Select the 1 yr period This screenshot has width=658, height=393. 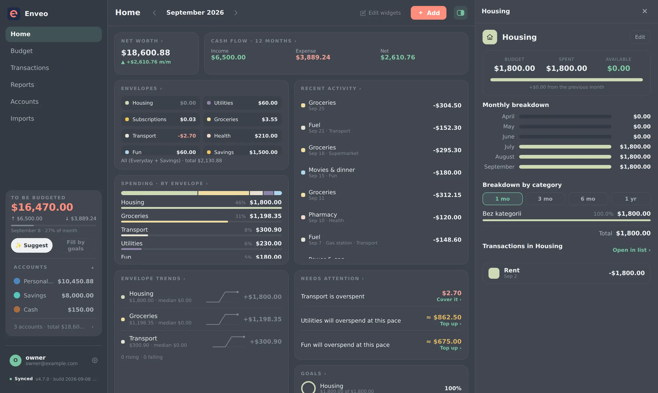coord(631,199)
